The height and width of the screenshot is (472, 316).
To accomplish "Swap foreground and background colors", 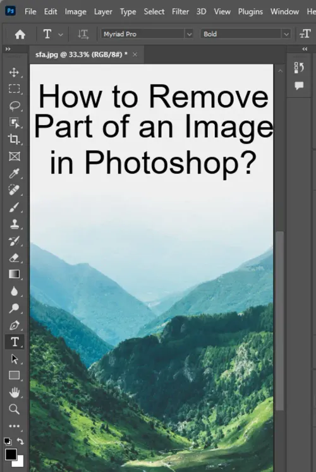I will click(20, 441).
